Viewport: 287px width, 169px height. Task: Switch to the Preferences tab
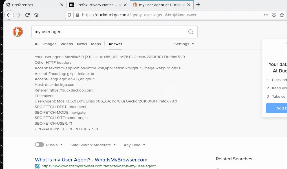35,5
